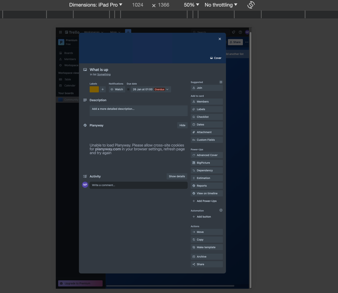Click the yellow label swatch
Image resolution: width=338 pixels, height=293 pixels.
(94, 89)
